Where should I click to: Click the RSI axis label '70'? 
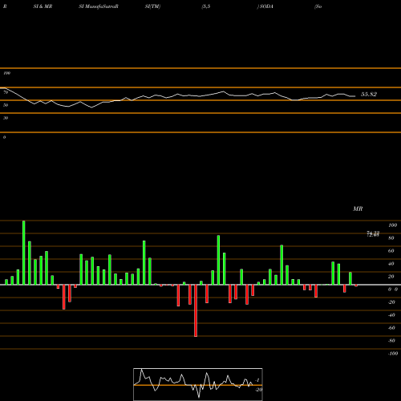6,92
